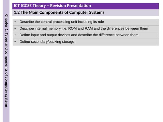Click the bullet marker before 'Define secondary/backing'
This screenshot has width=163, height=122.
15,42
